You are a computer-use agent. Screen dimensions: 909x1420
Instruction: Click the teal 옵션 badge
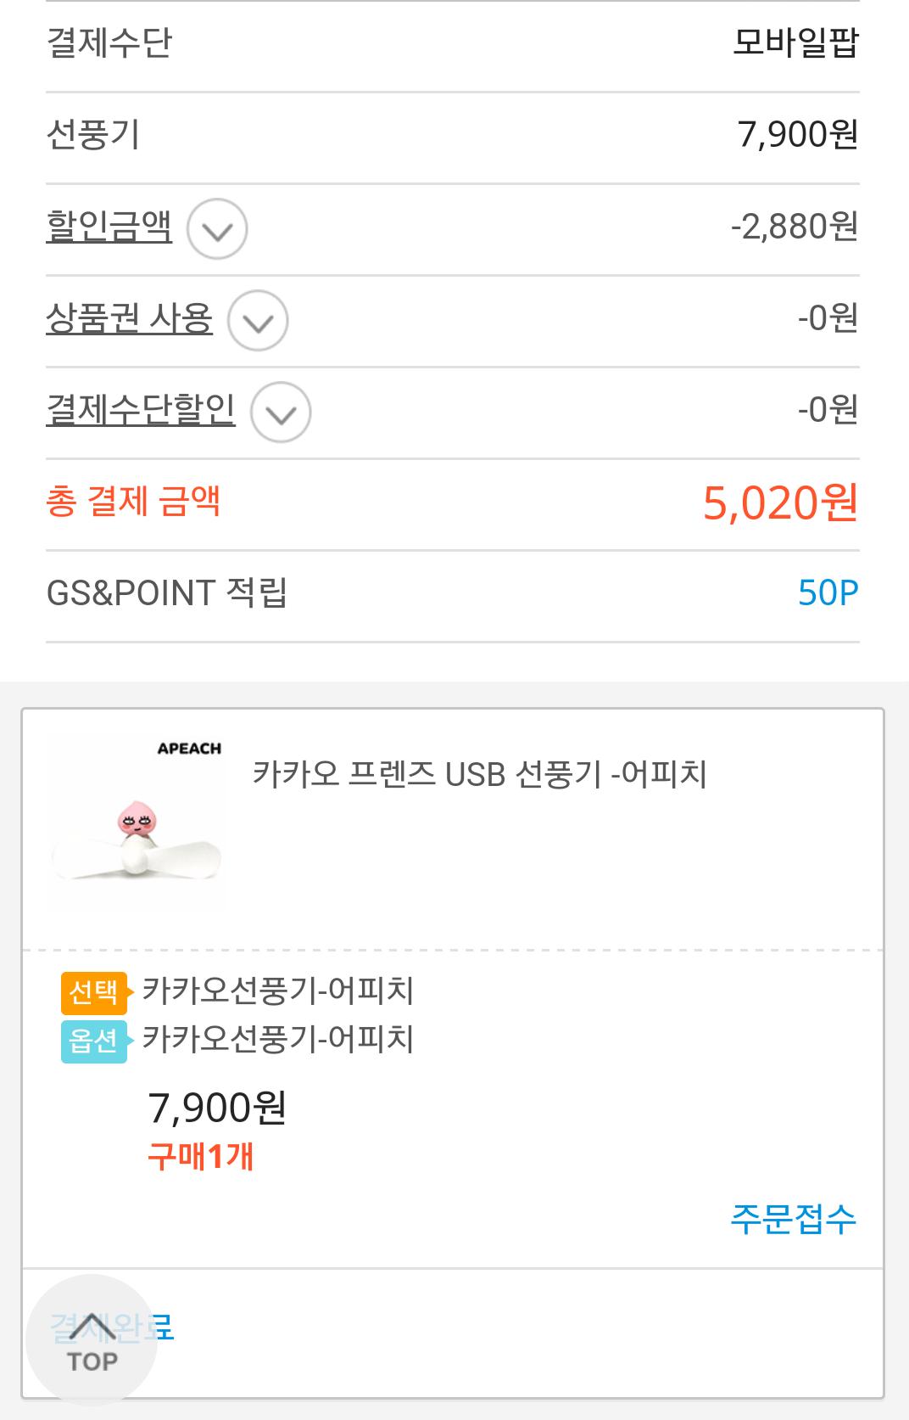pos(93,1041)
